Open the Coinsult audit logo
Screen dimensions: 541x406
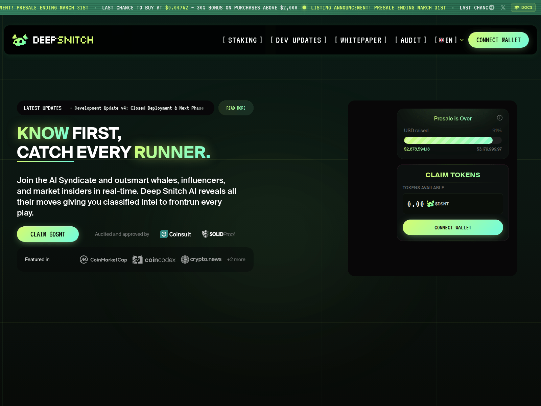click(175, 234)
